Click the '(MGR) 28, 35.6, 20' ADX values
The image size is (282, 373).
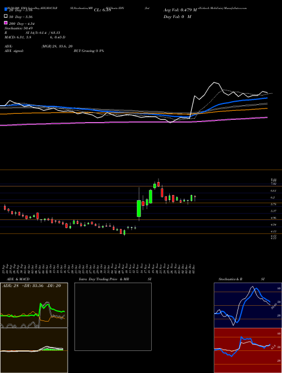tap(57, 46)
